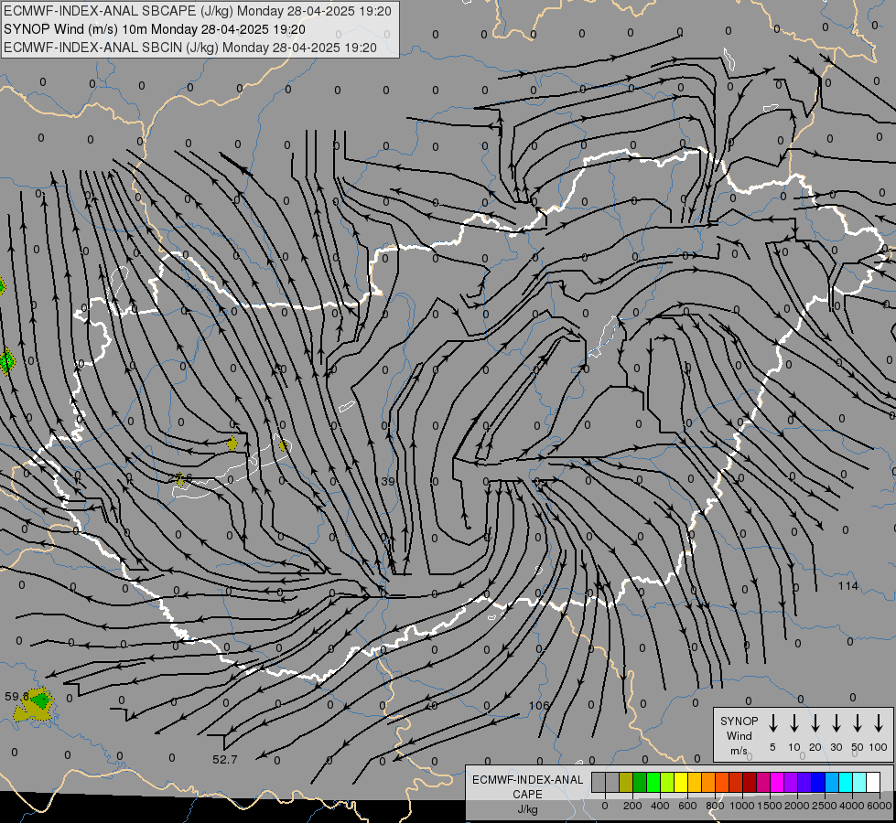Click the white swatch at 6000
The height and width of the screenshot is (823, 896).
pyautogui.click(x=873, y=782)
